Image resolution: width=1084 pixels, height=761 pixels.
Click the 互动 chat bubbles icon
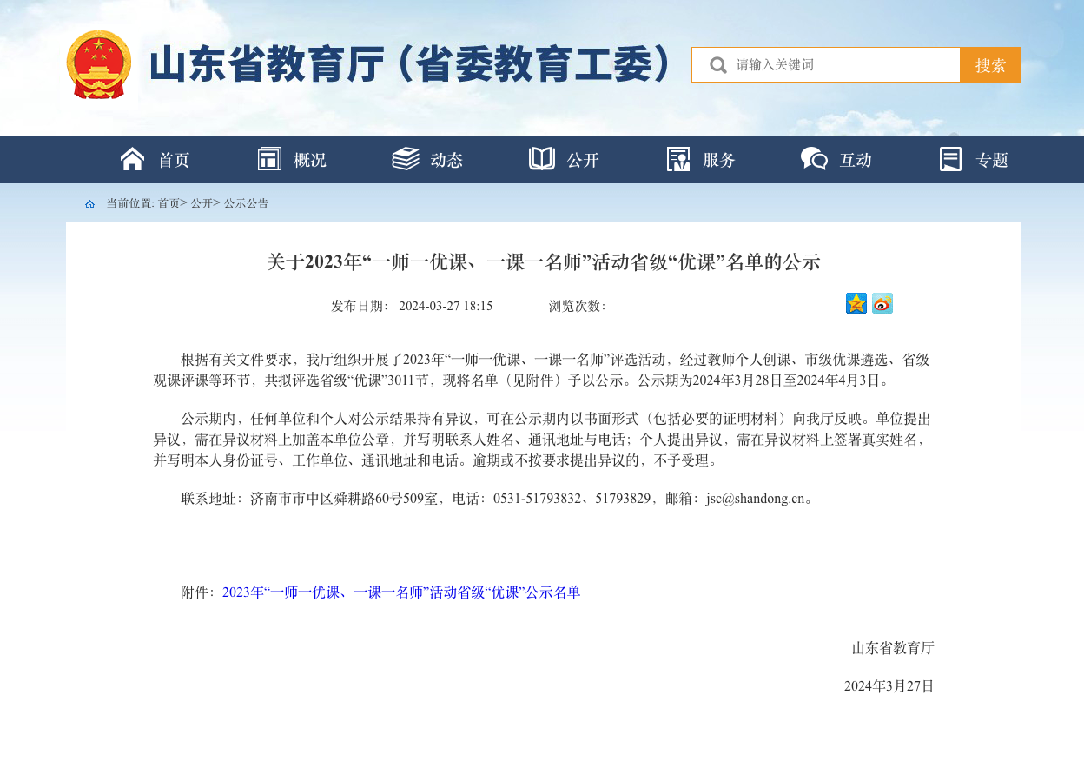(x=814, y=159)
